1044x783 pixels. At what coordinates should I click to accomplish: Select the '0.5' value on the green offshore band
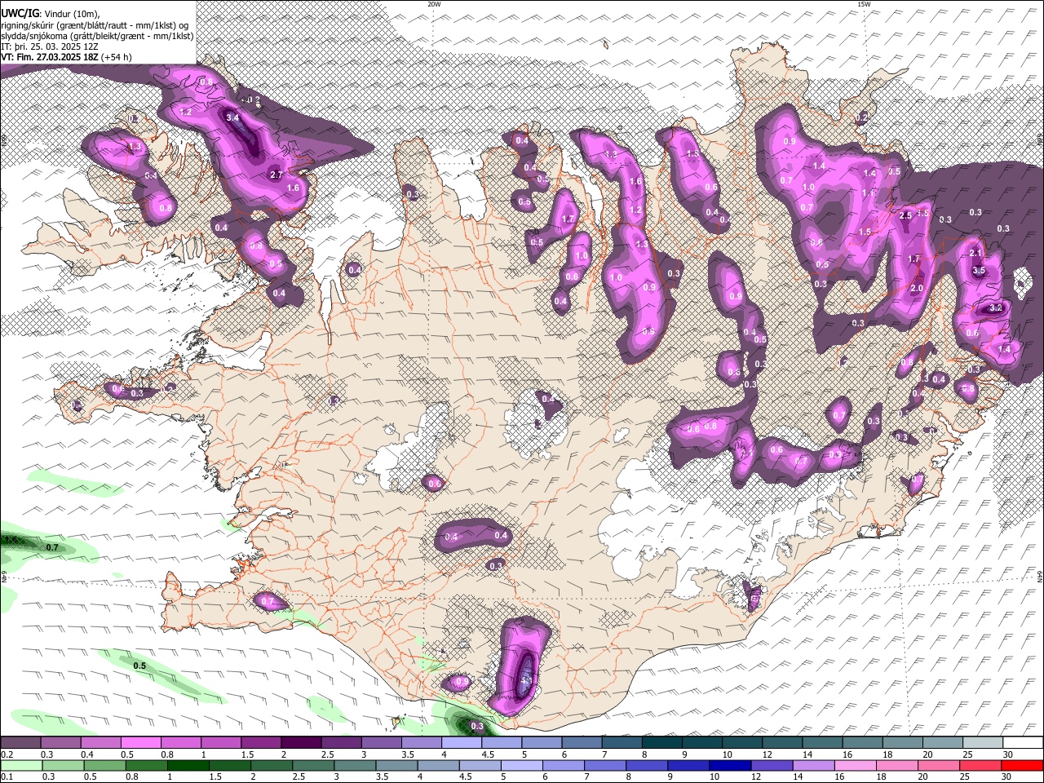[x=139, y=666]
